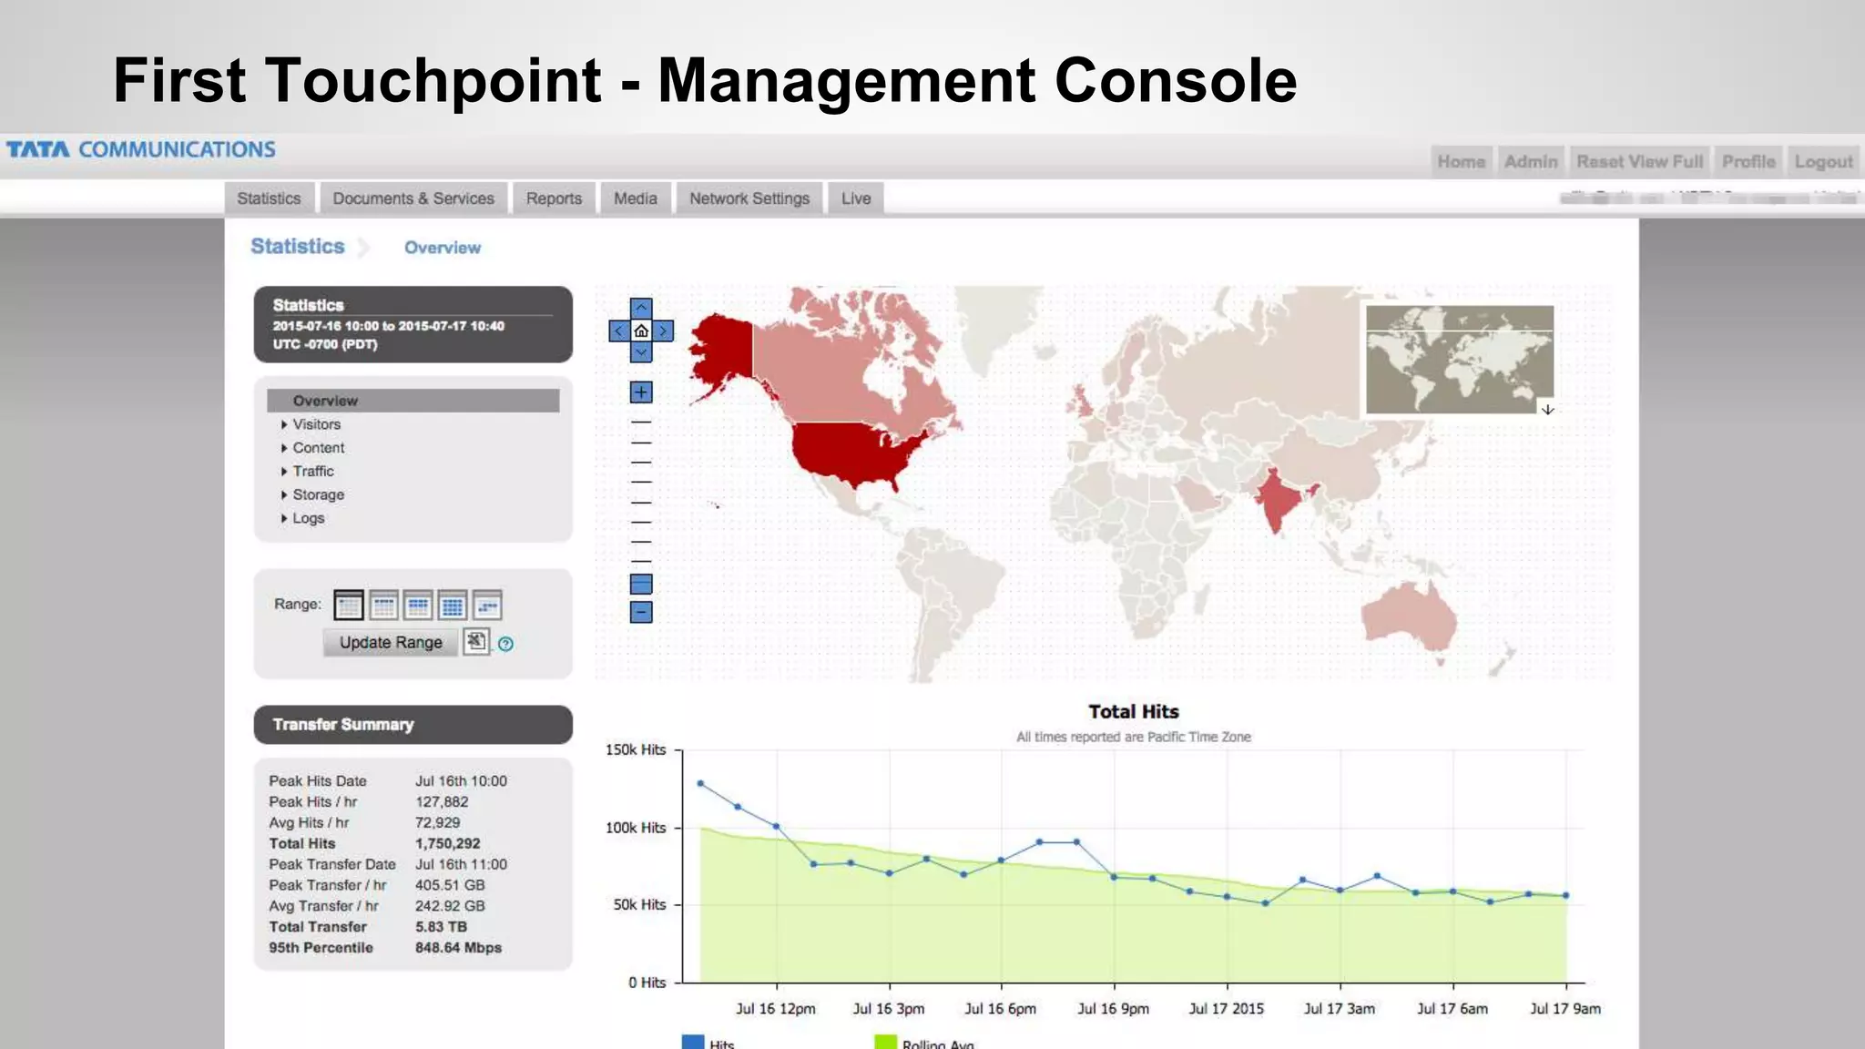This screenshot has height=1049, width=1865.
Task: Click the Jul 16 6pm axis label
Action: [x=1001, y=1009]
